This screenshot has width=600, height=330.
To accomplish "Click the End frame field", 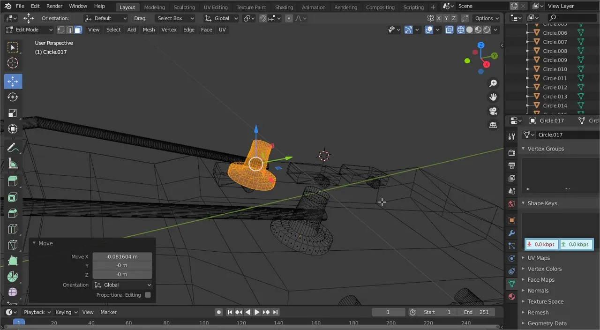I will (x=476, y=312).
